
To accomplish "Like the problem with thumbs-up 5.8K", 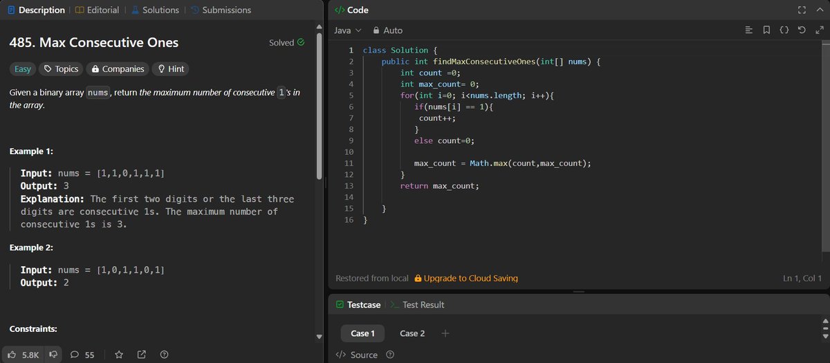I will coord(24,354).
